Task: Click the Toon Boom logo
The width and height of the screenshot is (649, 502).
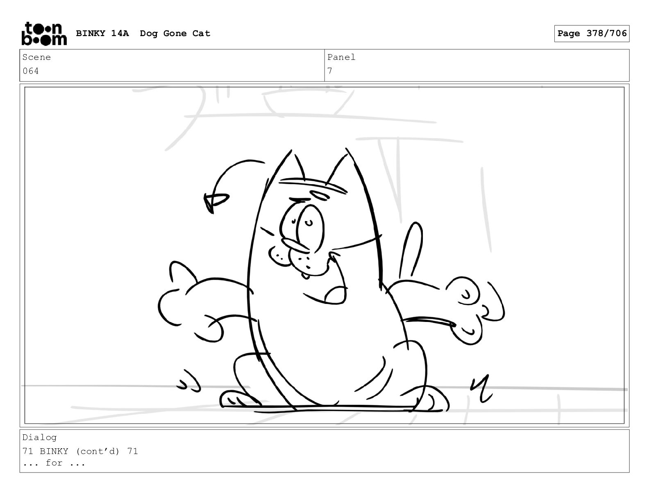Action: (44, 33)
